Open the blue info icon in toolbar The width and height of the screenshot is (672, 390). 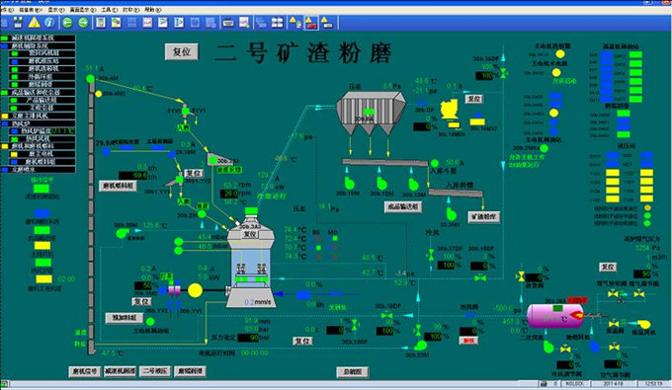click(49, 23)
